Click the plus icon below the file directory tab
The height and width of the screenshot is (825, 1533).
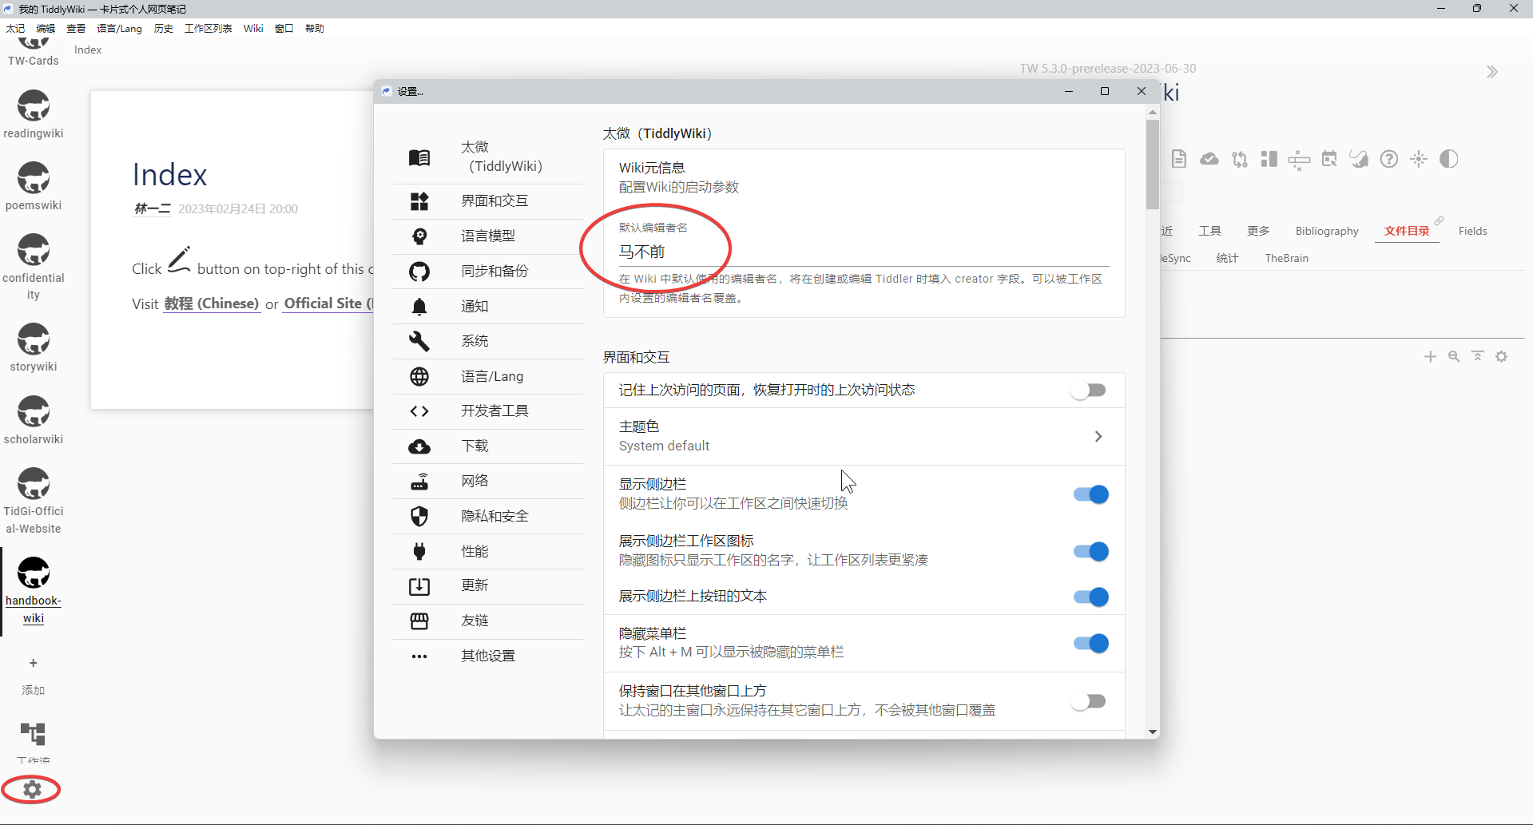[1430, 356]
